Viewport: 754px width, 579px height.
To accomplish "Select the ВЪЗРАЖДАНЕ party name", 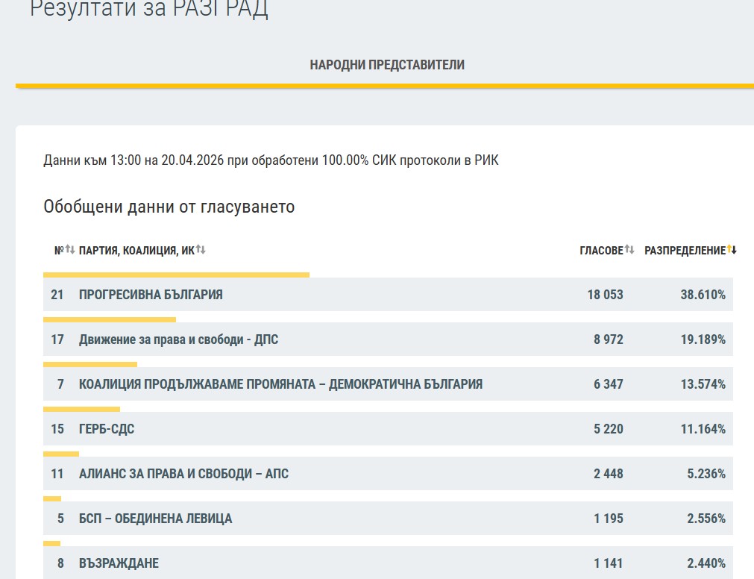I will 119,563.
